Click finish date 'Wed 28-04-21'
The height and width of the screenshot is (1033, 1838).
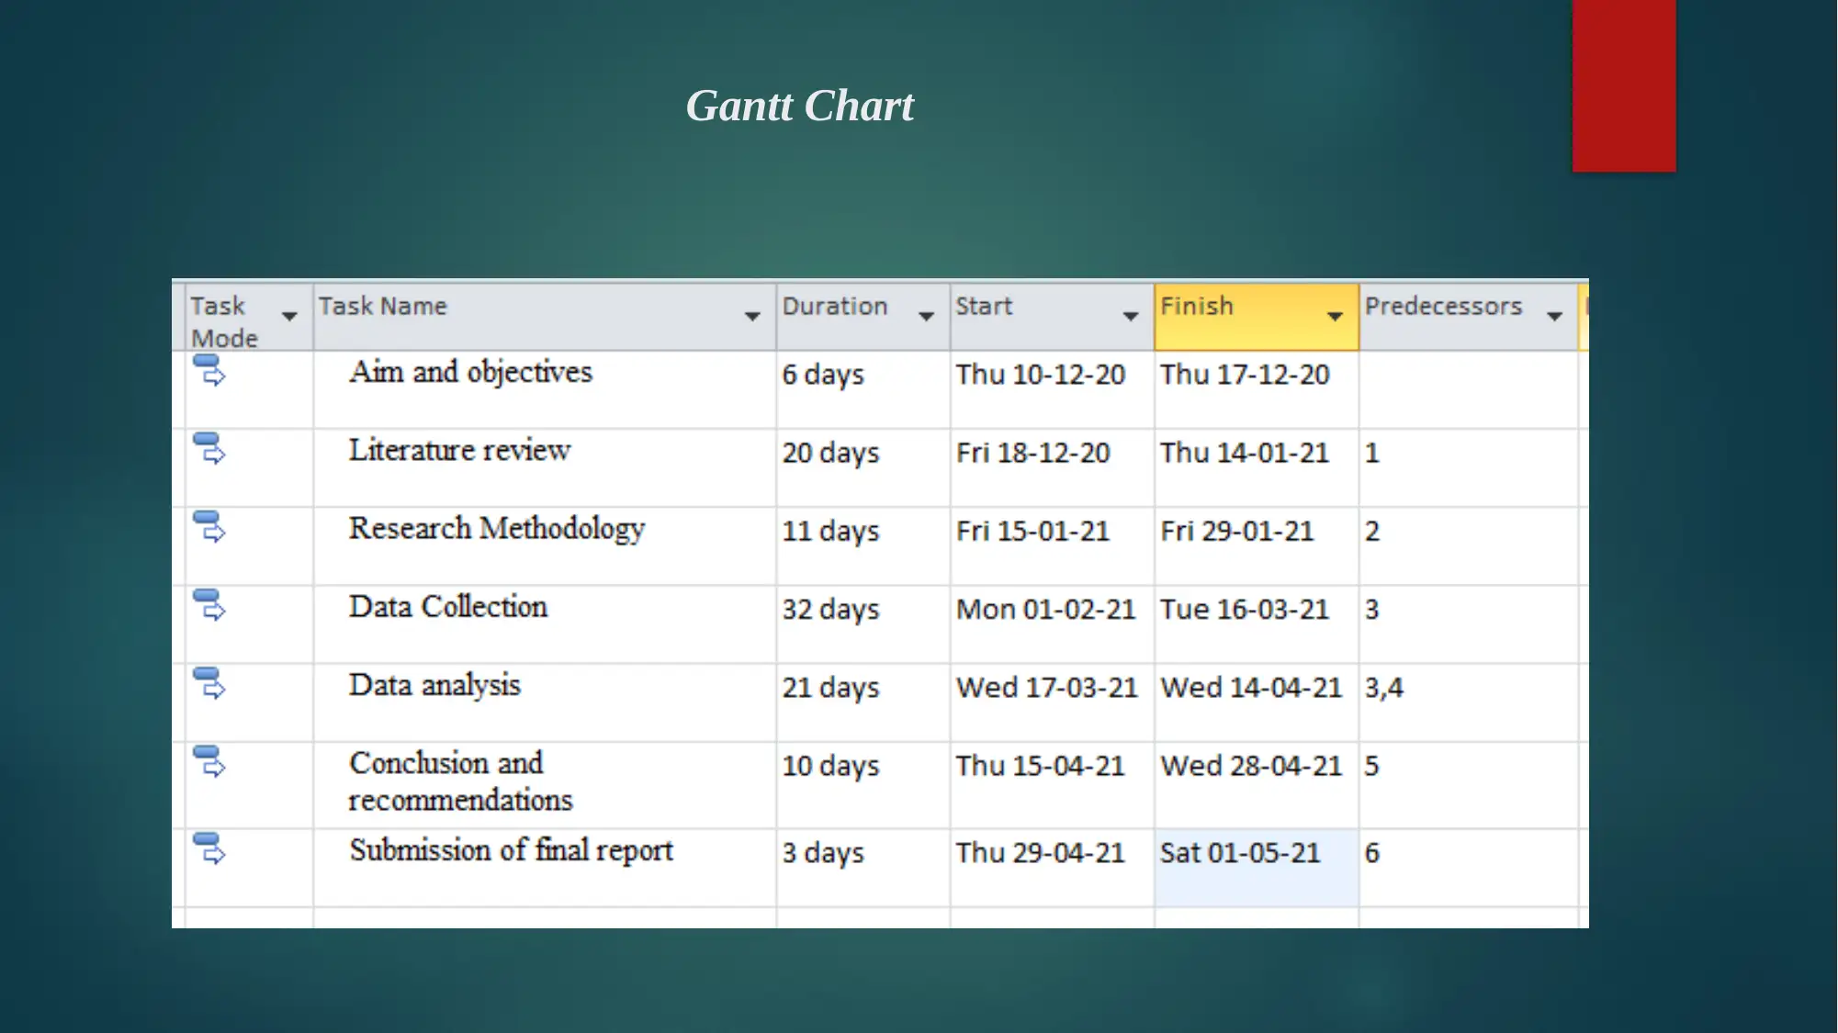click(1251, 765)
